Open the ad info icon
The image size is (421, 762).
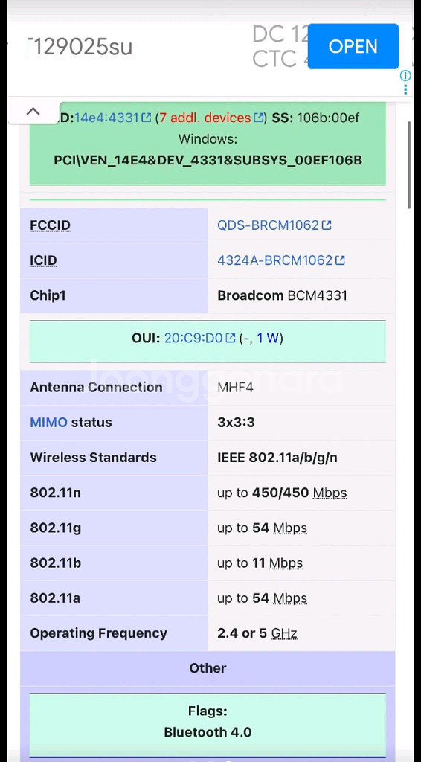(405, 75)
